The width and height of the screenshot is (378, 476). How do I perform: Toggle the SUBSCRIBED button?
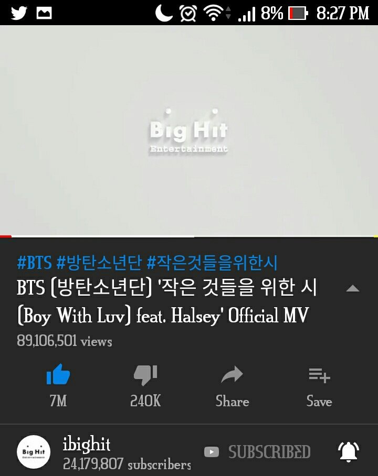[x=258, y=452]
